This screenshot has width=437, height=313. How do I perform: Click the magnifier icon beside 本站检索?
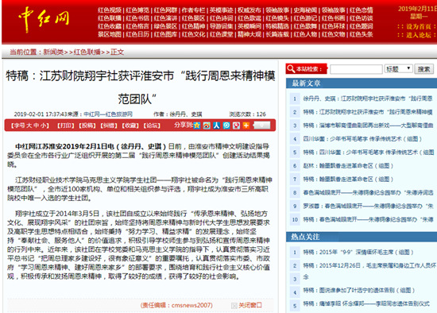(x=291, y=69)
